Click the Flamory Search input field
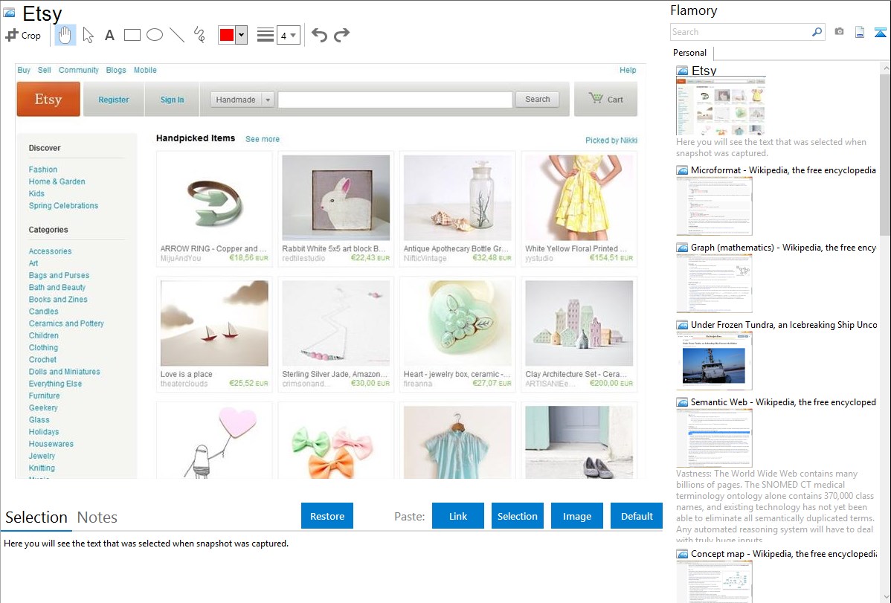 [x=741, y=32]
